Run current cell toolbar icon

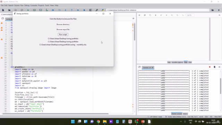pyautogui.click(x=34, y=10)
